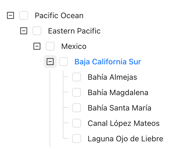Select the Laguna Ojo de Liebre label
The image size is (173, 149).
tap(125, 139)
